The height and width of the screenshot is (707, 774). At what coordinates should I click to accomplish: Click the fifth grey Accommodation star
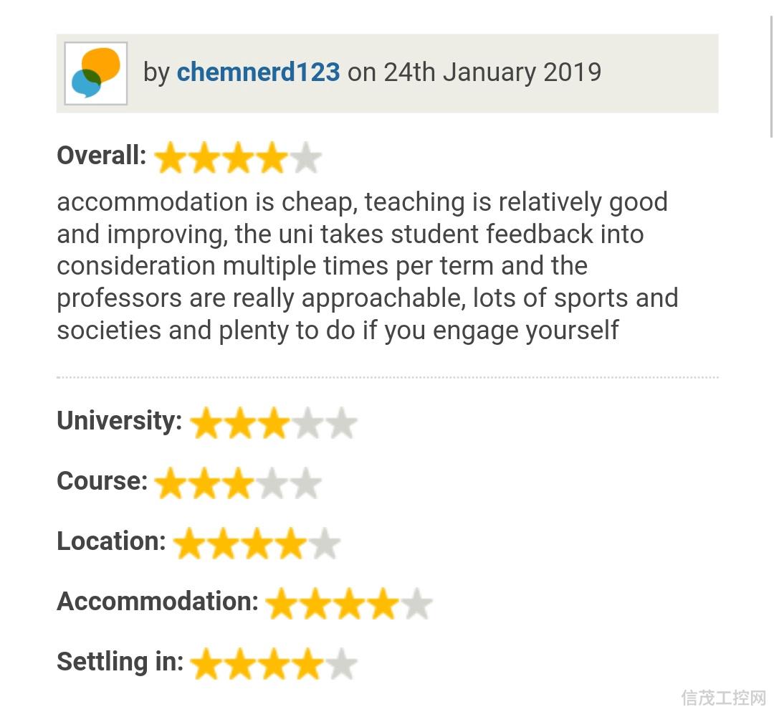[416, 604]
